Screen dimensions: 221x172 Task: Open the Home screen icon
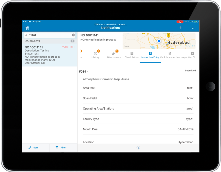tap(27, 28)
